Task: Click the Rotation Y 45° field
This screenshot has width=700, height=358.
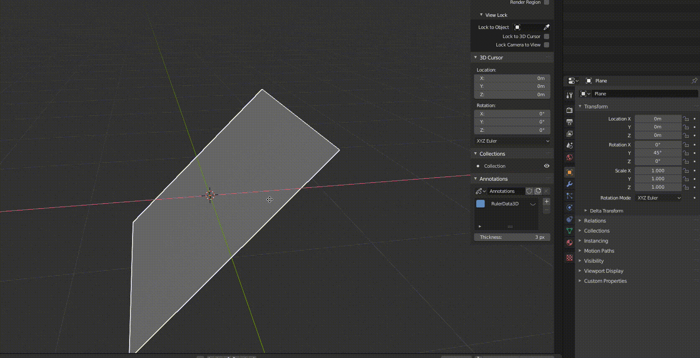Action: 658,153
